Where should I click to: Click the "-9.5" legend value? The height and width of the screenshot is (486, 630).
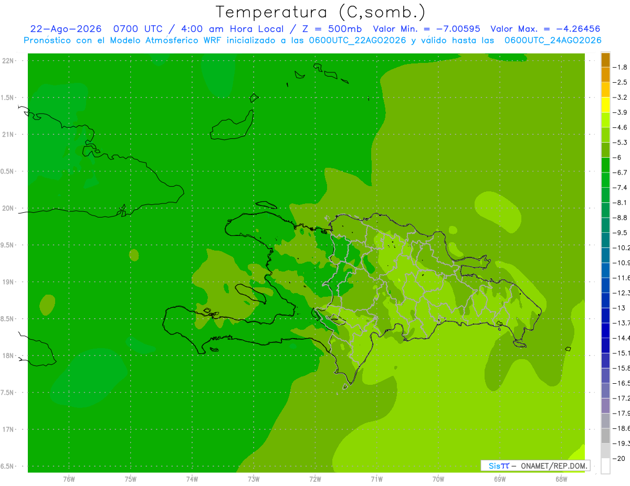pos(621,232)
